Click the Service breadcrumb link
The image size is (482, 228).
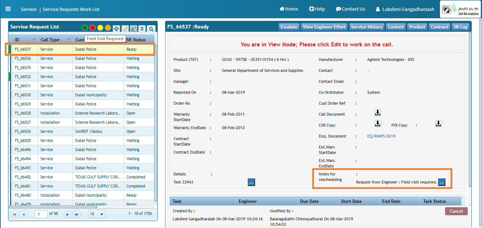coord(29,9)
